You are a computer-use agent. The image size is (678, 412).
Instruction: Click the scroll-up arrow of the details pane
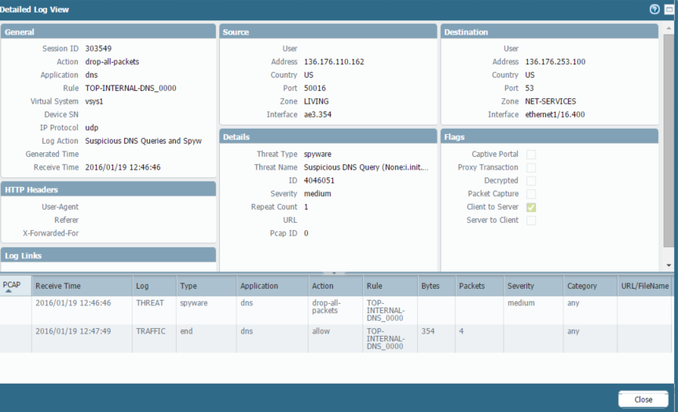coord(669,28)
